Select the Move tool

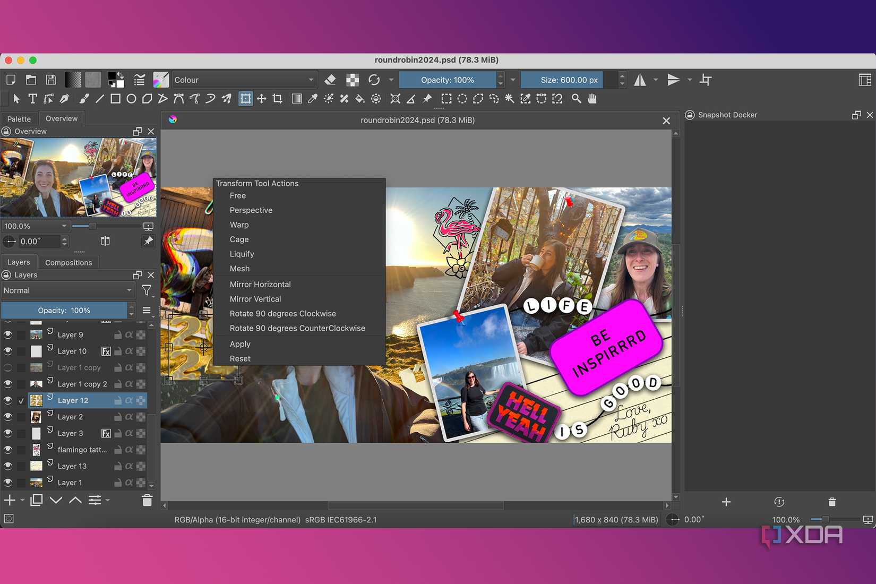tap(261, 99)
